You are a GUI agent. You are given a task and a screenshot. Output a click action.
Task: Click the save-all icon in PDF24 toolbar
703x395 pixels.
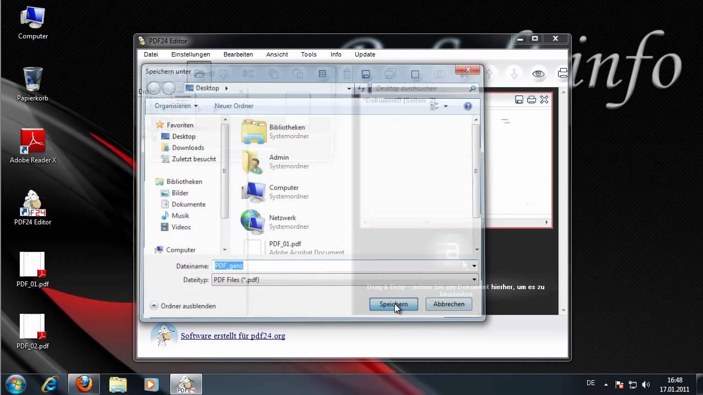pyautogui.click(x=390, y=74)
